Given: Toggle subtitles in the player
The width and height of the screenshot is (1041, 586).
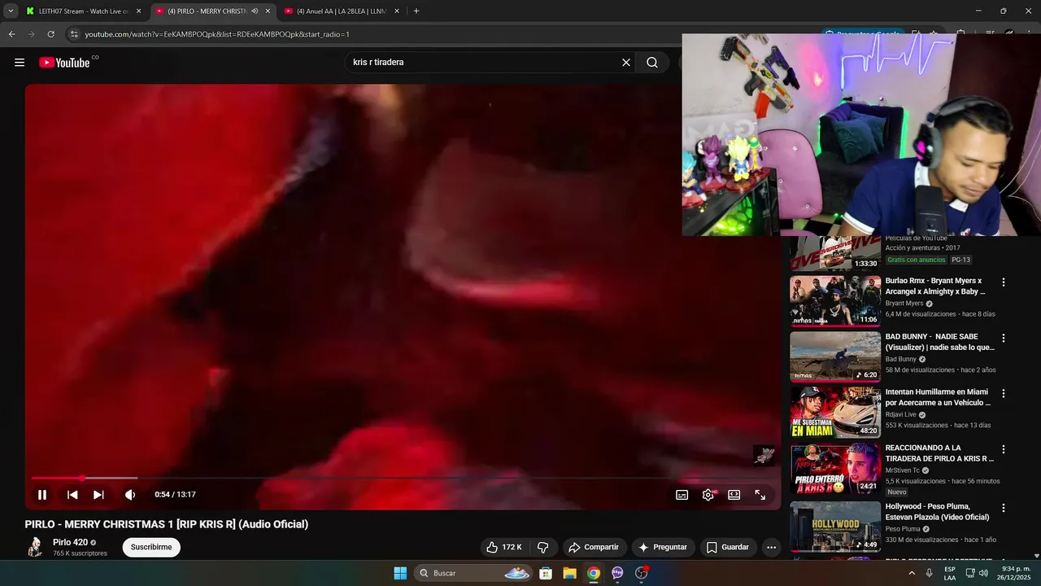Looking at the screenshot, I should coord(682,495).
